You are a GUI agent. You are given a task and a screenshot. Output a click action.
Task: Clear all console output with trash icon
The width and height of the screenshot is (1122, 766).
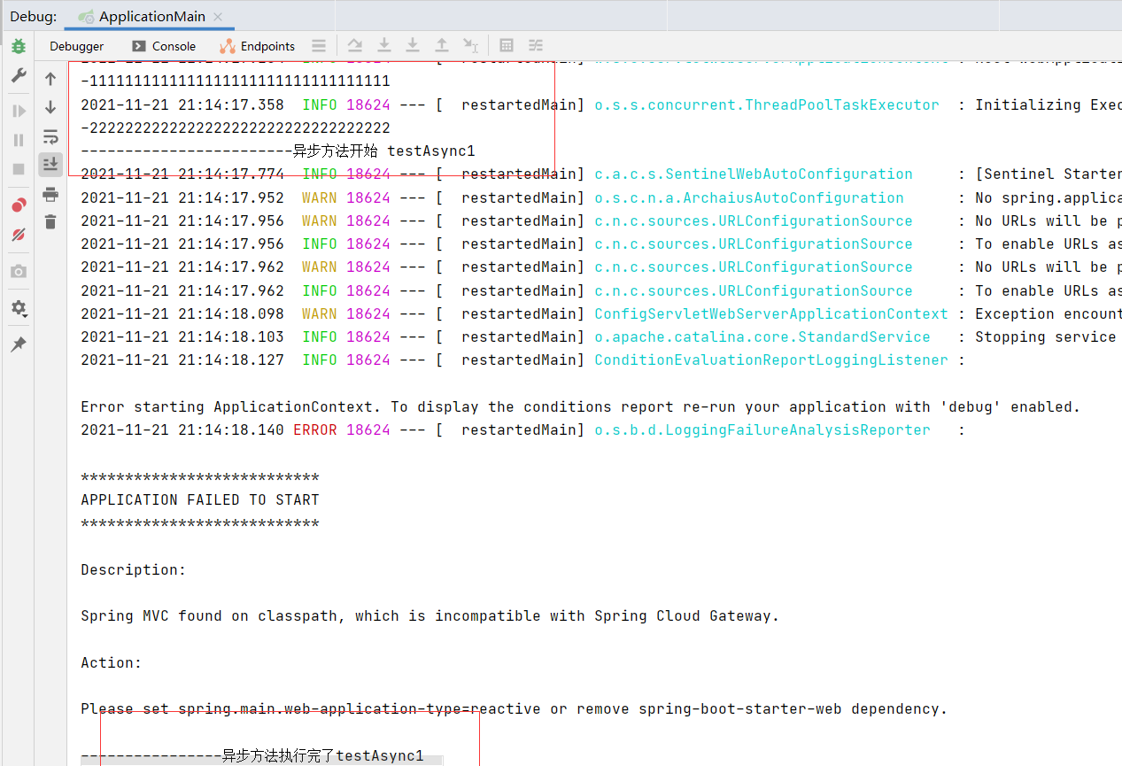point(50,222)
